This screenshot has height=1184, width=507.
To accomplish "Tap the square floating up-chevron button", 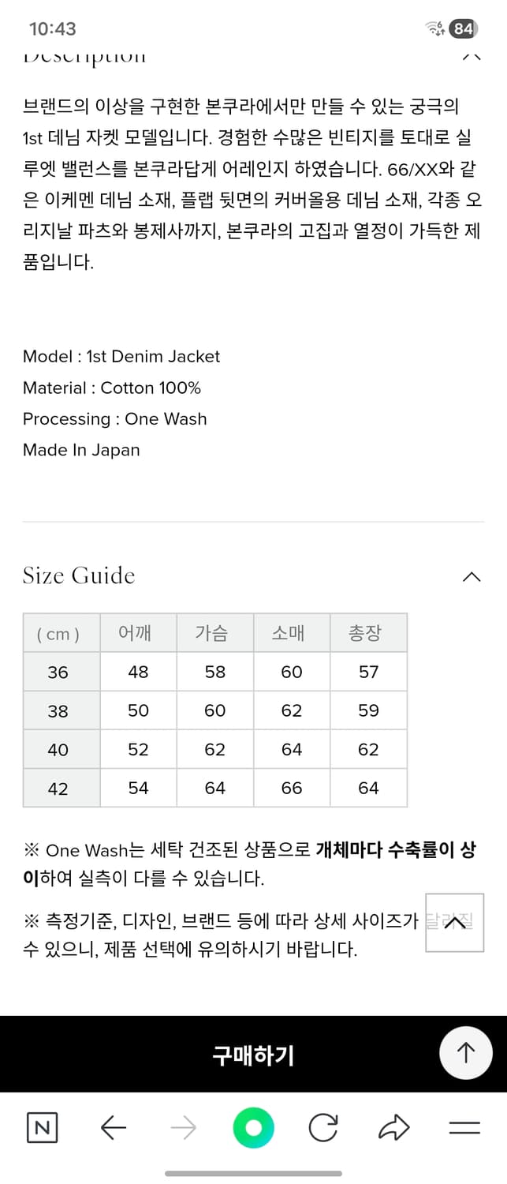I will [455, 923].
